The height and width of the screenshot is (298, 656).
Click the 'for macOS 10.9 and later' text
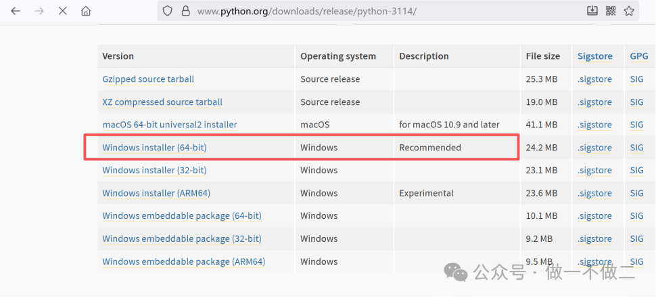(449, 125)
